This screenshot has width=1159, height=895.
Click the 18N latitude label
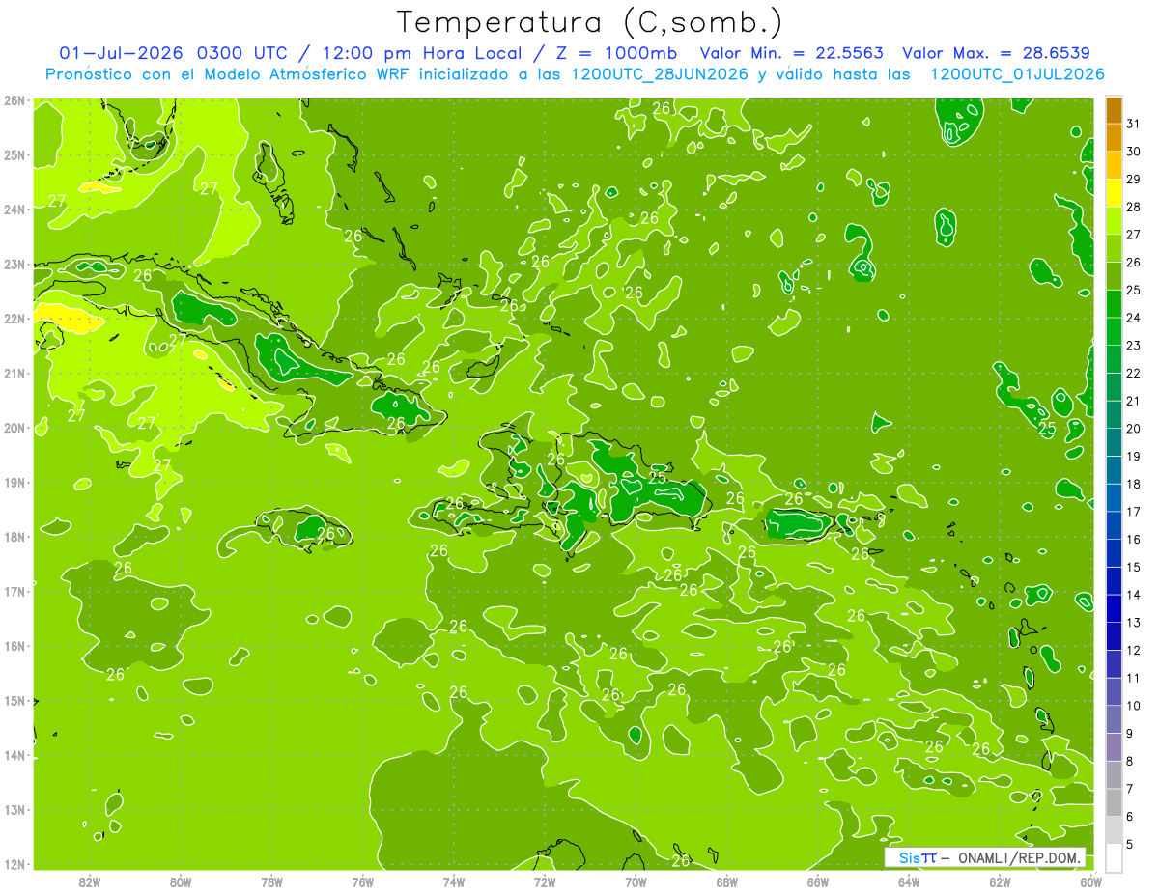click(14, 537)
